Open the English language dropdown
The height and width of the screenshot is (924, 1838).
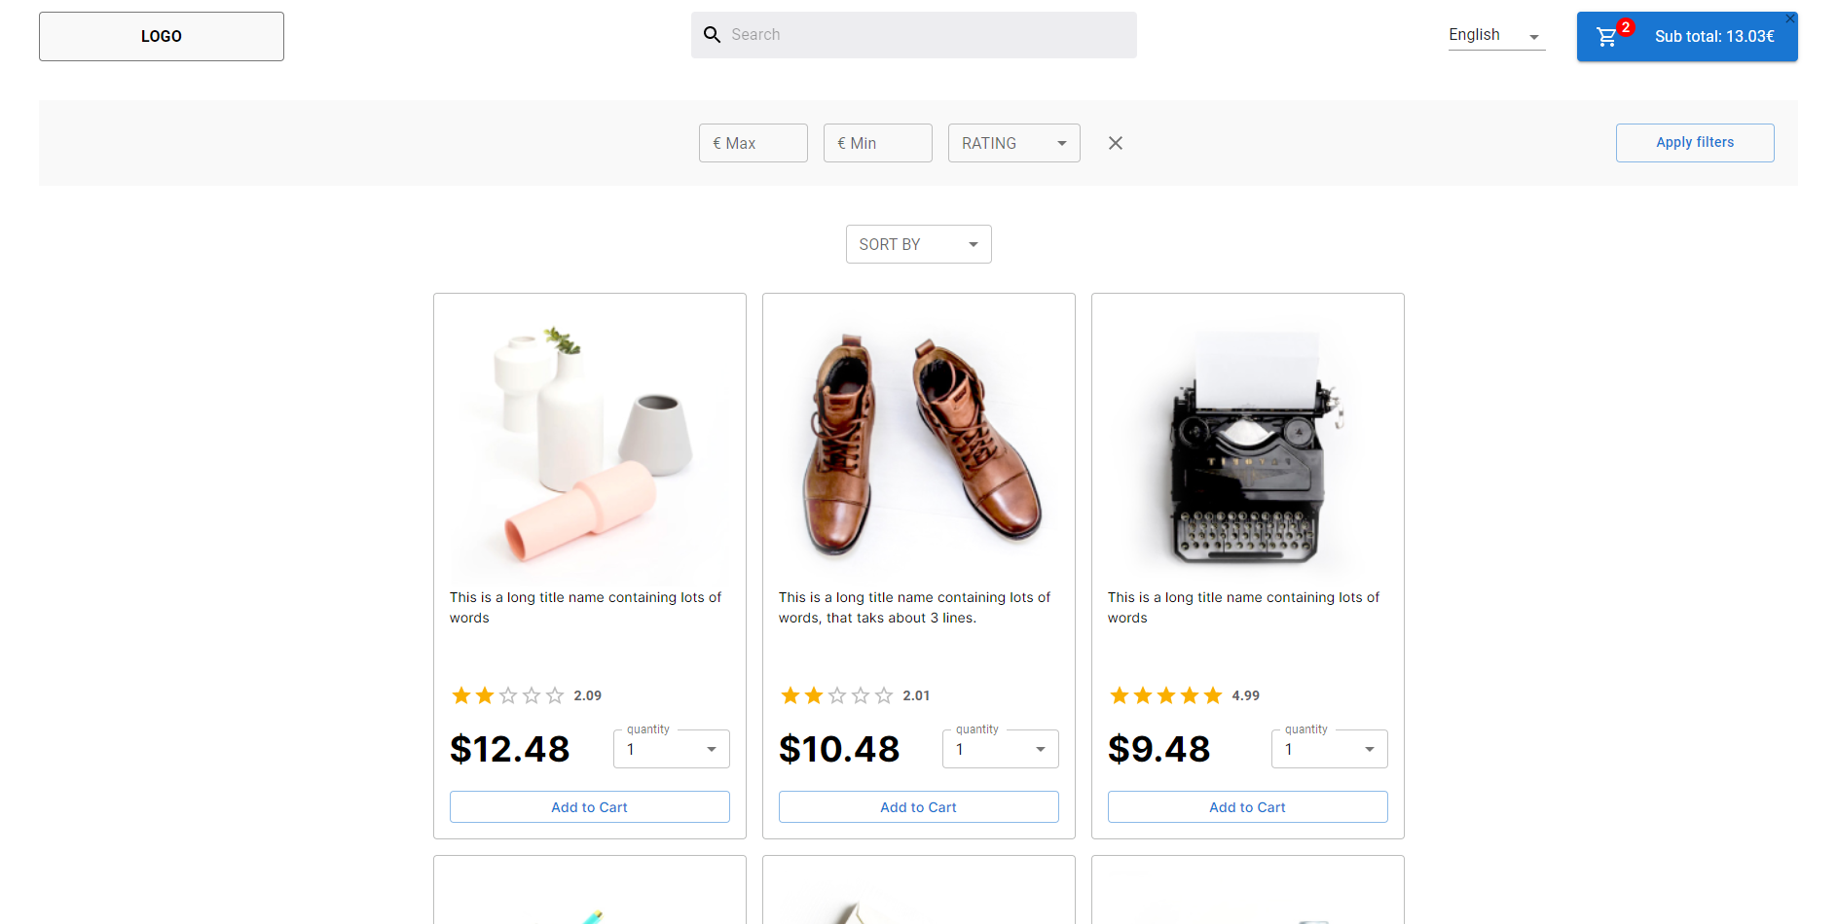[1496, 36]
